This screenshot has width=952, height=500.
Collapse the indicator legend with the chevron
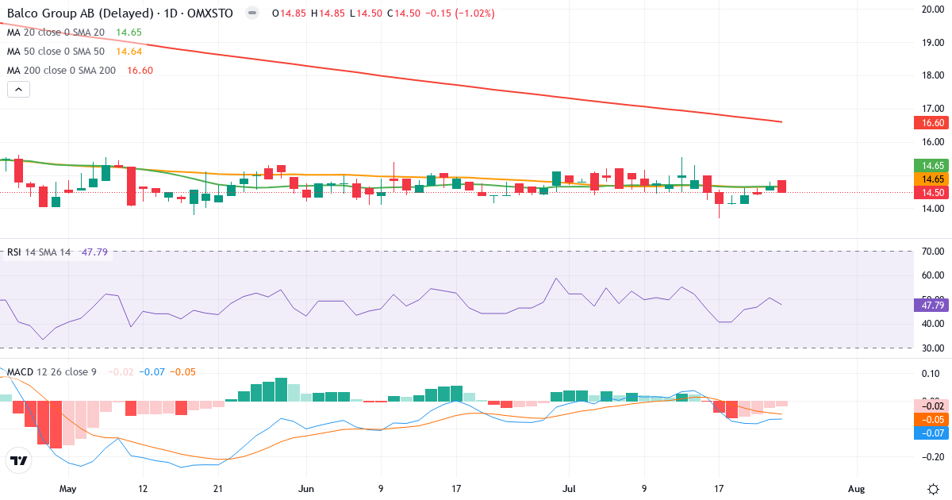tap(19, 90)
